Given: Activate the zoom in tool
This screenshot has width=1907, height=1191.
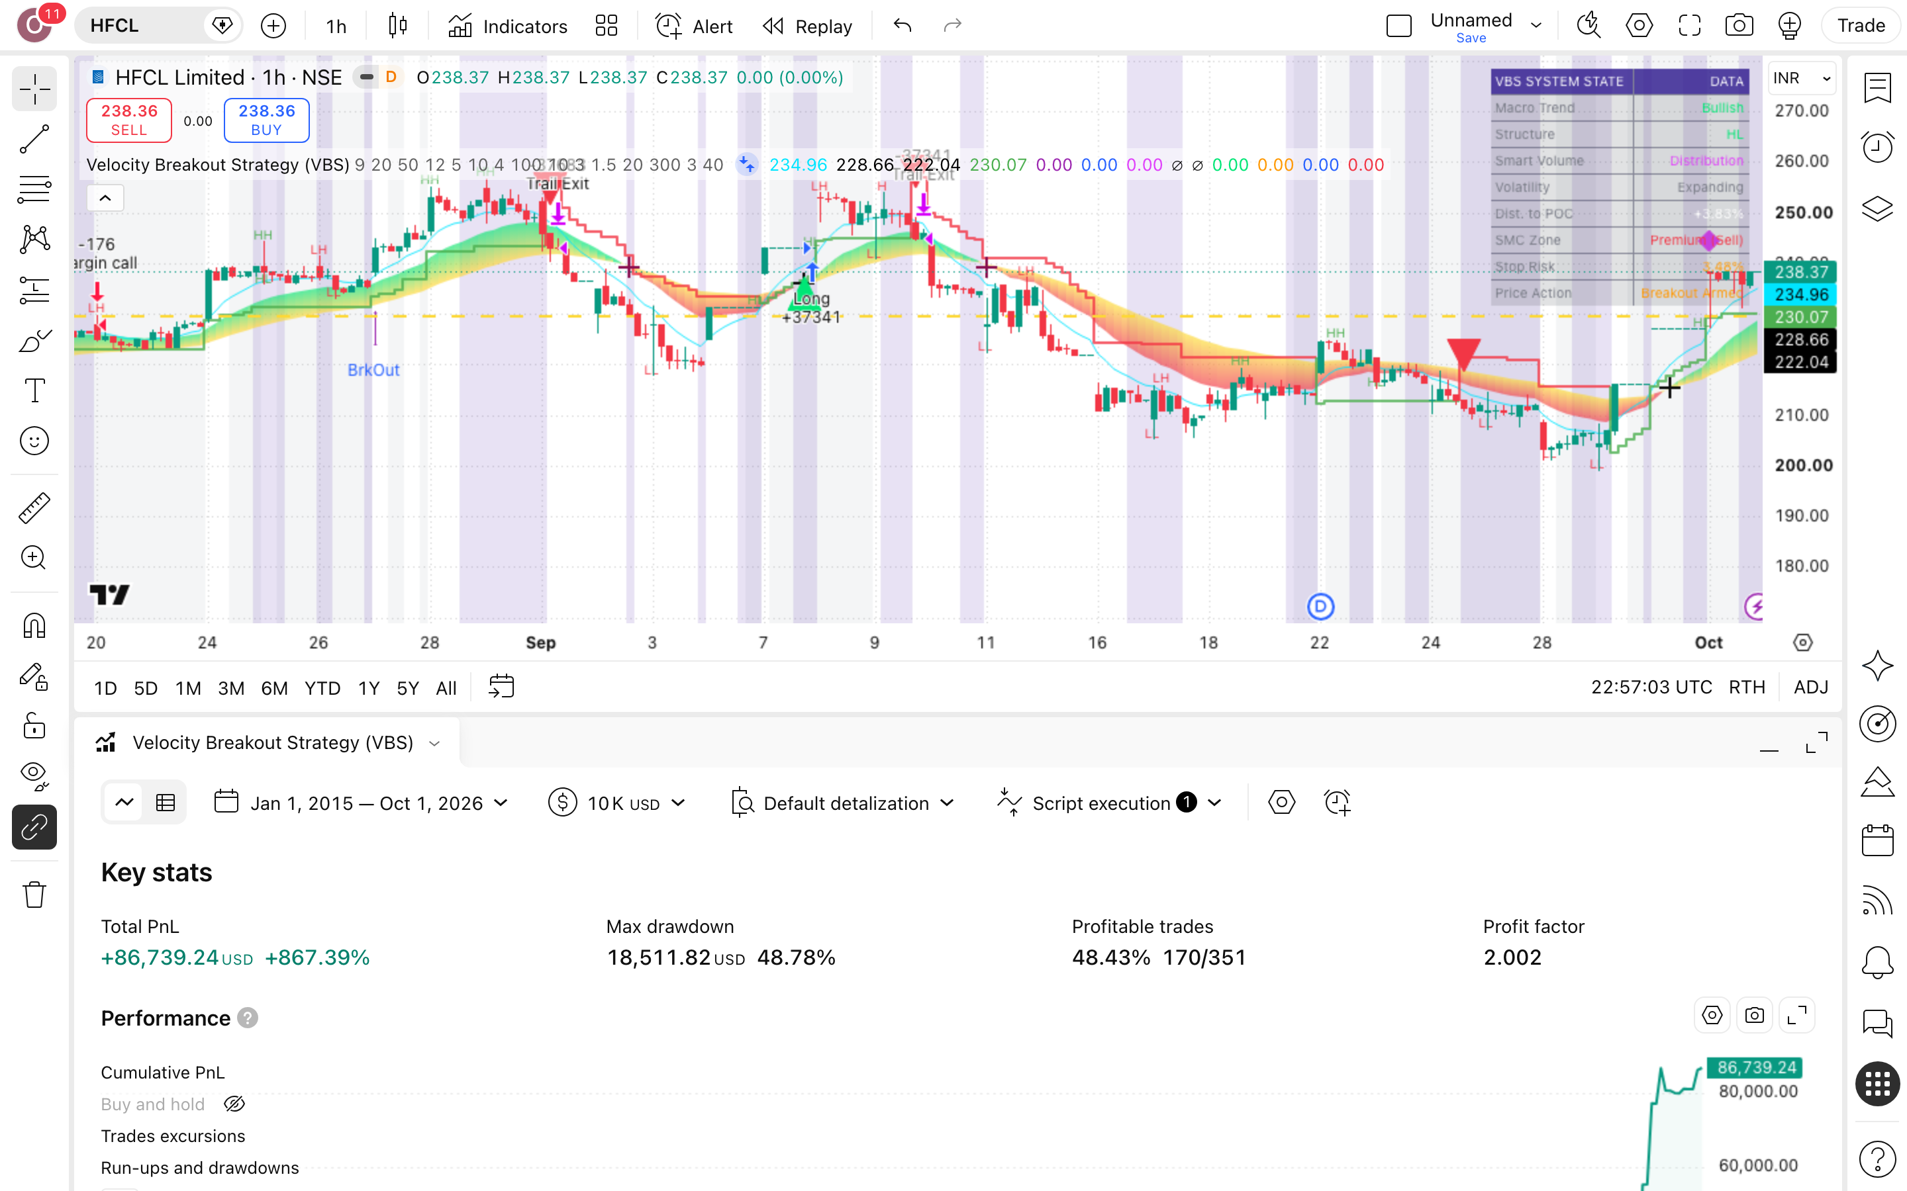Looking at the screenshot, I should point(34,558).
